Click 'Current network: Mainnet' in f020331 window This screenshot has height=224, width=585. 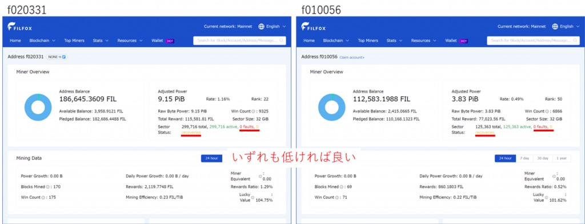pos(227,26)
